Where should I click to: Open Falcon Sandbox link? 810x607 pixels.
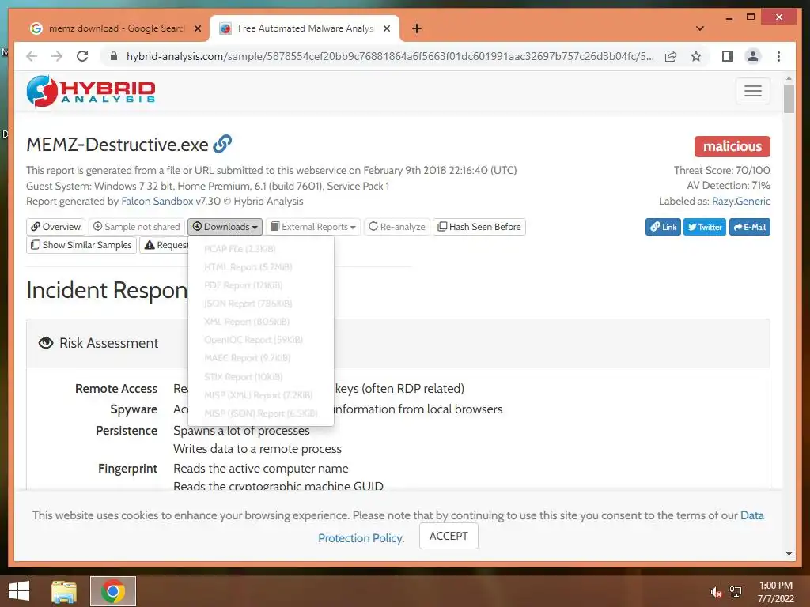pos(157,202)
